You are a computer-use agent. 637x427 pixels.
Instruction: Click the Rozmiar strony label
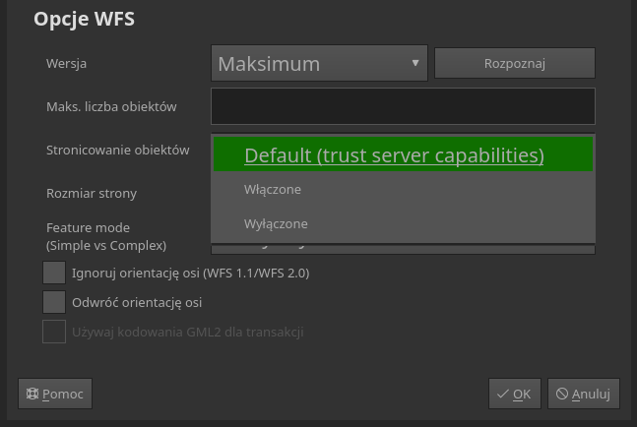coord(92,193)
